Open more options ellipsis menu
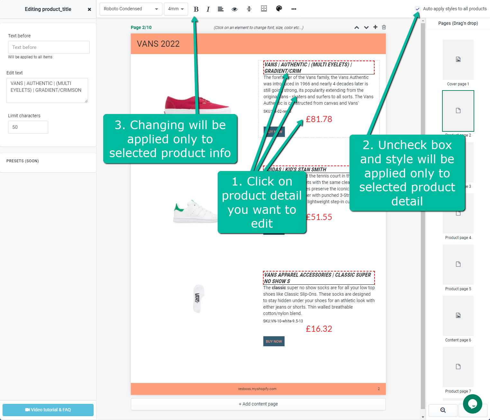The width and height of the screenshot is (490, 420). click(294, 9)
